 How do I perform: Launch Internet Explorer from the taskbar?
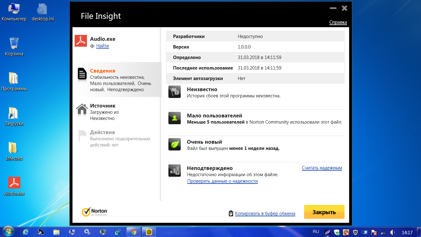[26, 232]
